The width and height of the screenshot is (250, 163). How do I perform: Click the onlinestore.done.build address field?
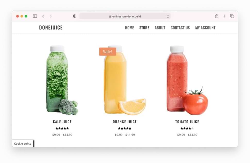pos(125,16)
